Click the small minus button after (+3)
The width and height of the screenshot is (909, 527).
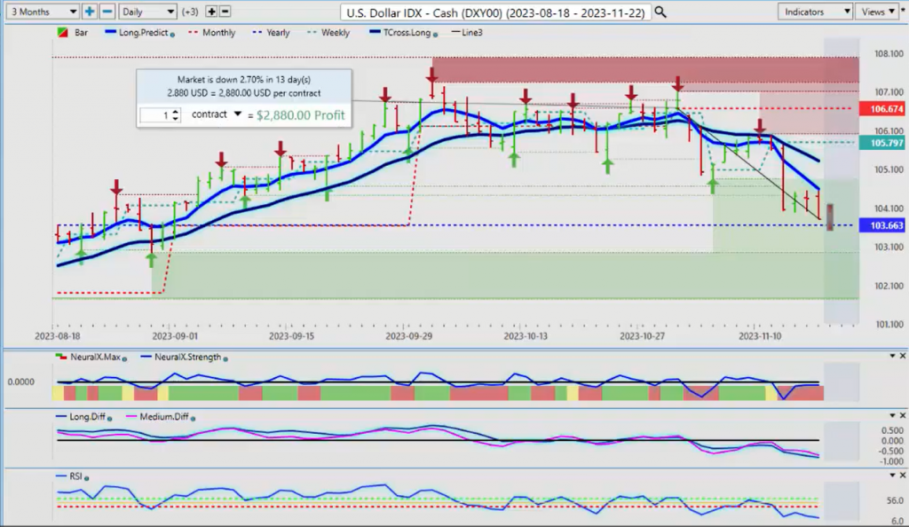225,12
